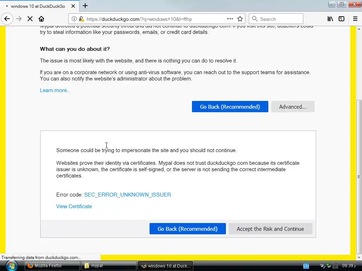Screen dimensions: 362x271
Task: Click the browser Back arrow button
Action: (7, 19)
